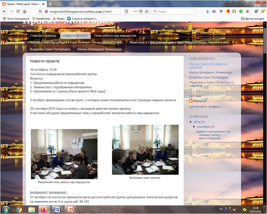Toggle reader view in the address bar

(126, 11)
